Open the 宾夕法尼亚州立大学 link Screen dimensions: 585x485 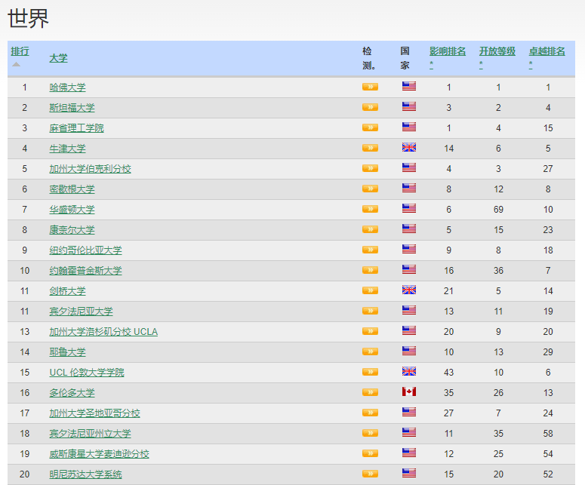90,434
